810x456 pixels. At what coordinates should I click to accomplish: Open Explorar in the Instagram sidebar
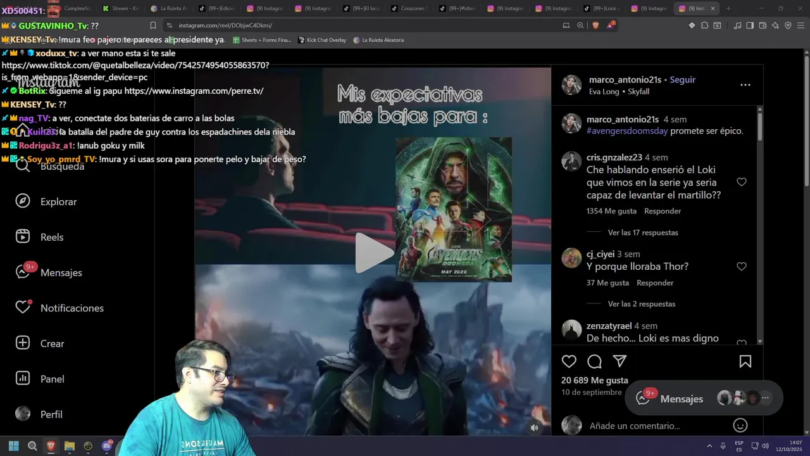pos(46,201)
